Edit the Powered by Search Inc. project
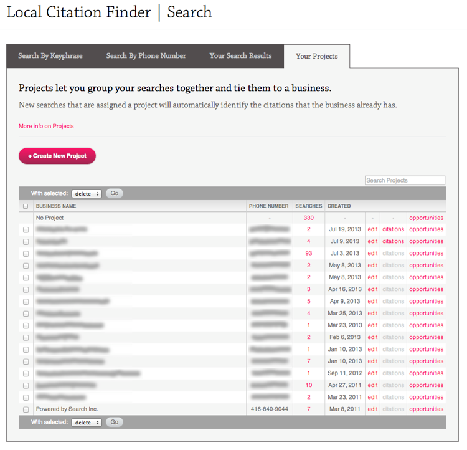 [372, 409]
